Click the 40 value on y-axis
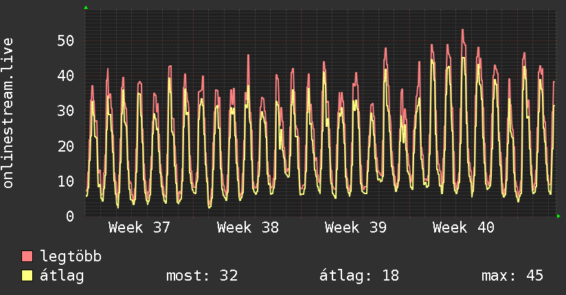Viewport: 566px width, 295px height. pyautogui.click(x=66, y=75)
